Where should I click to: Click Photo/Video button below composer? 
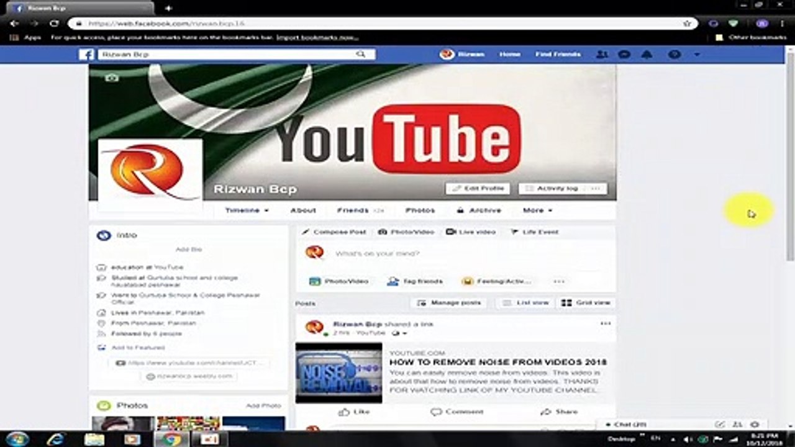(x=339, y=281)
